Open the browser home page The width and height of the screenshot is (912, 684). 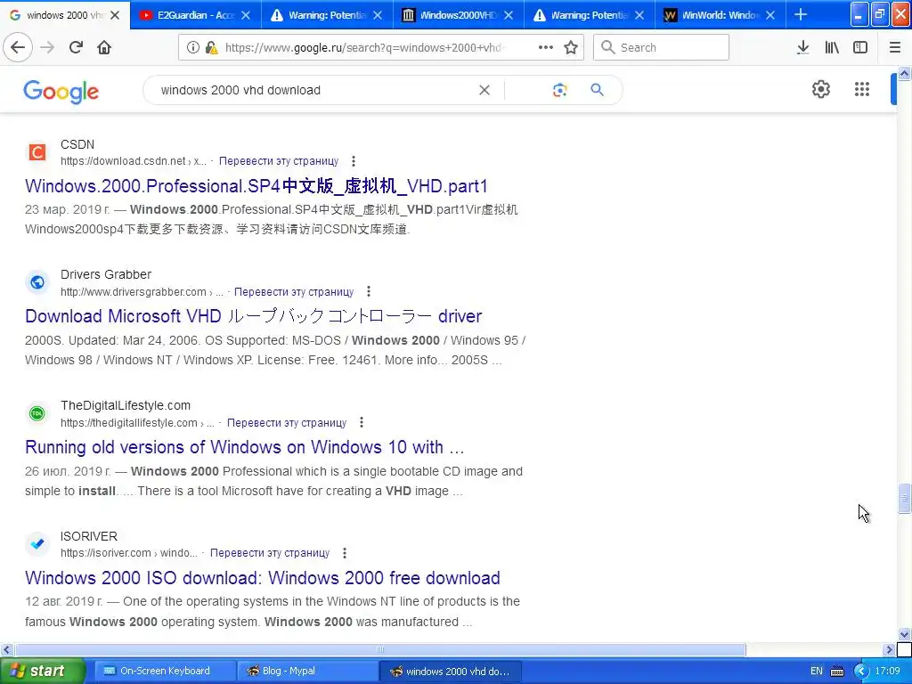(x=104, y=47)
